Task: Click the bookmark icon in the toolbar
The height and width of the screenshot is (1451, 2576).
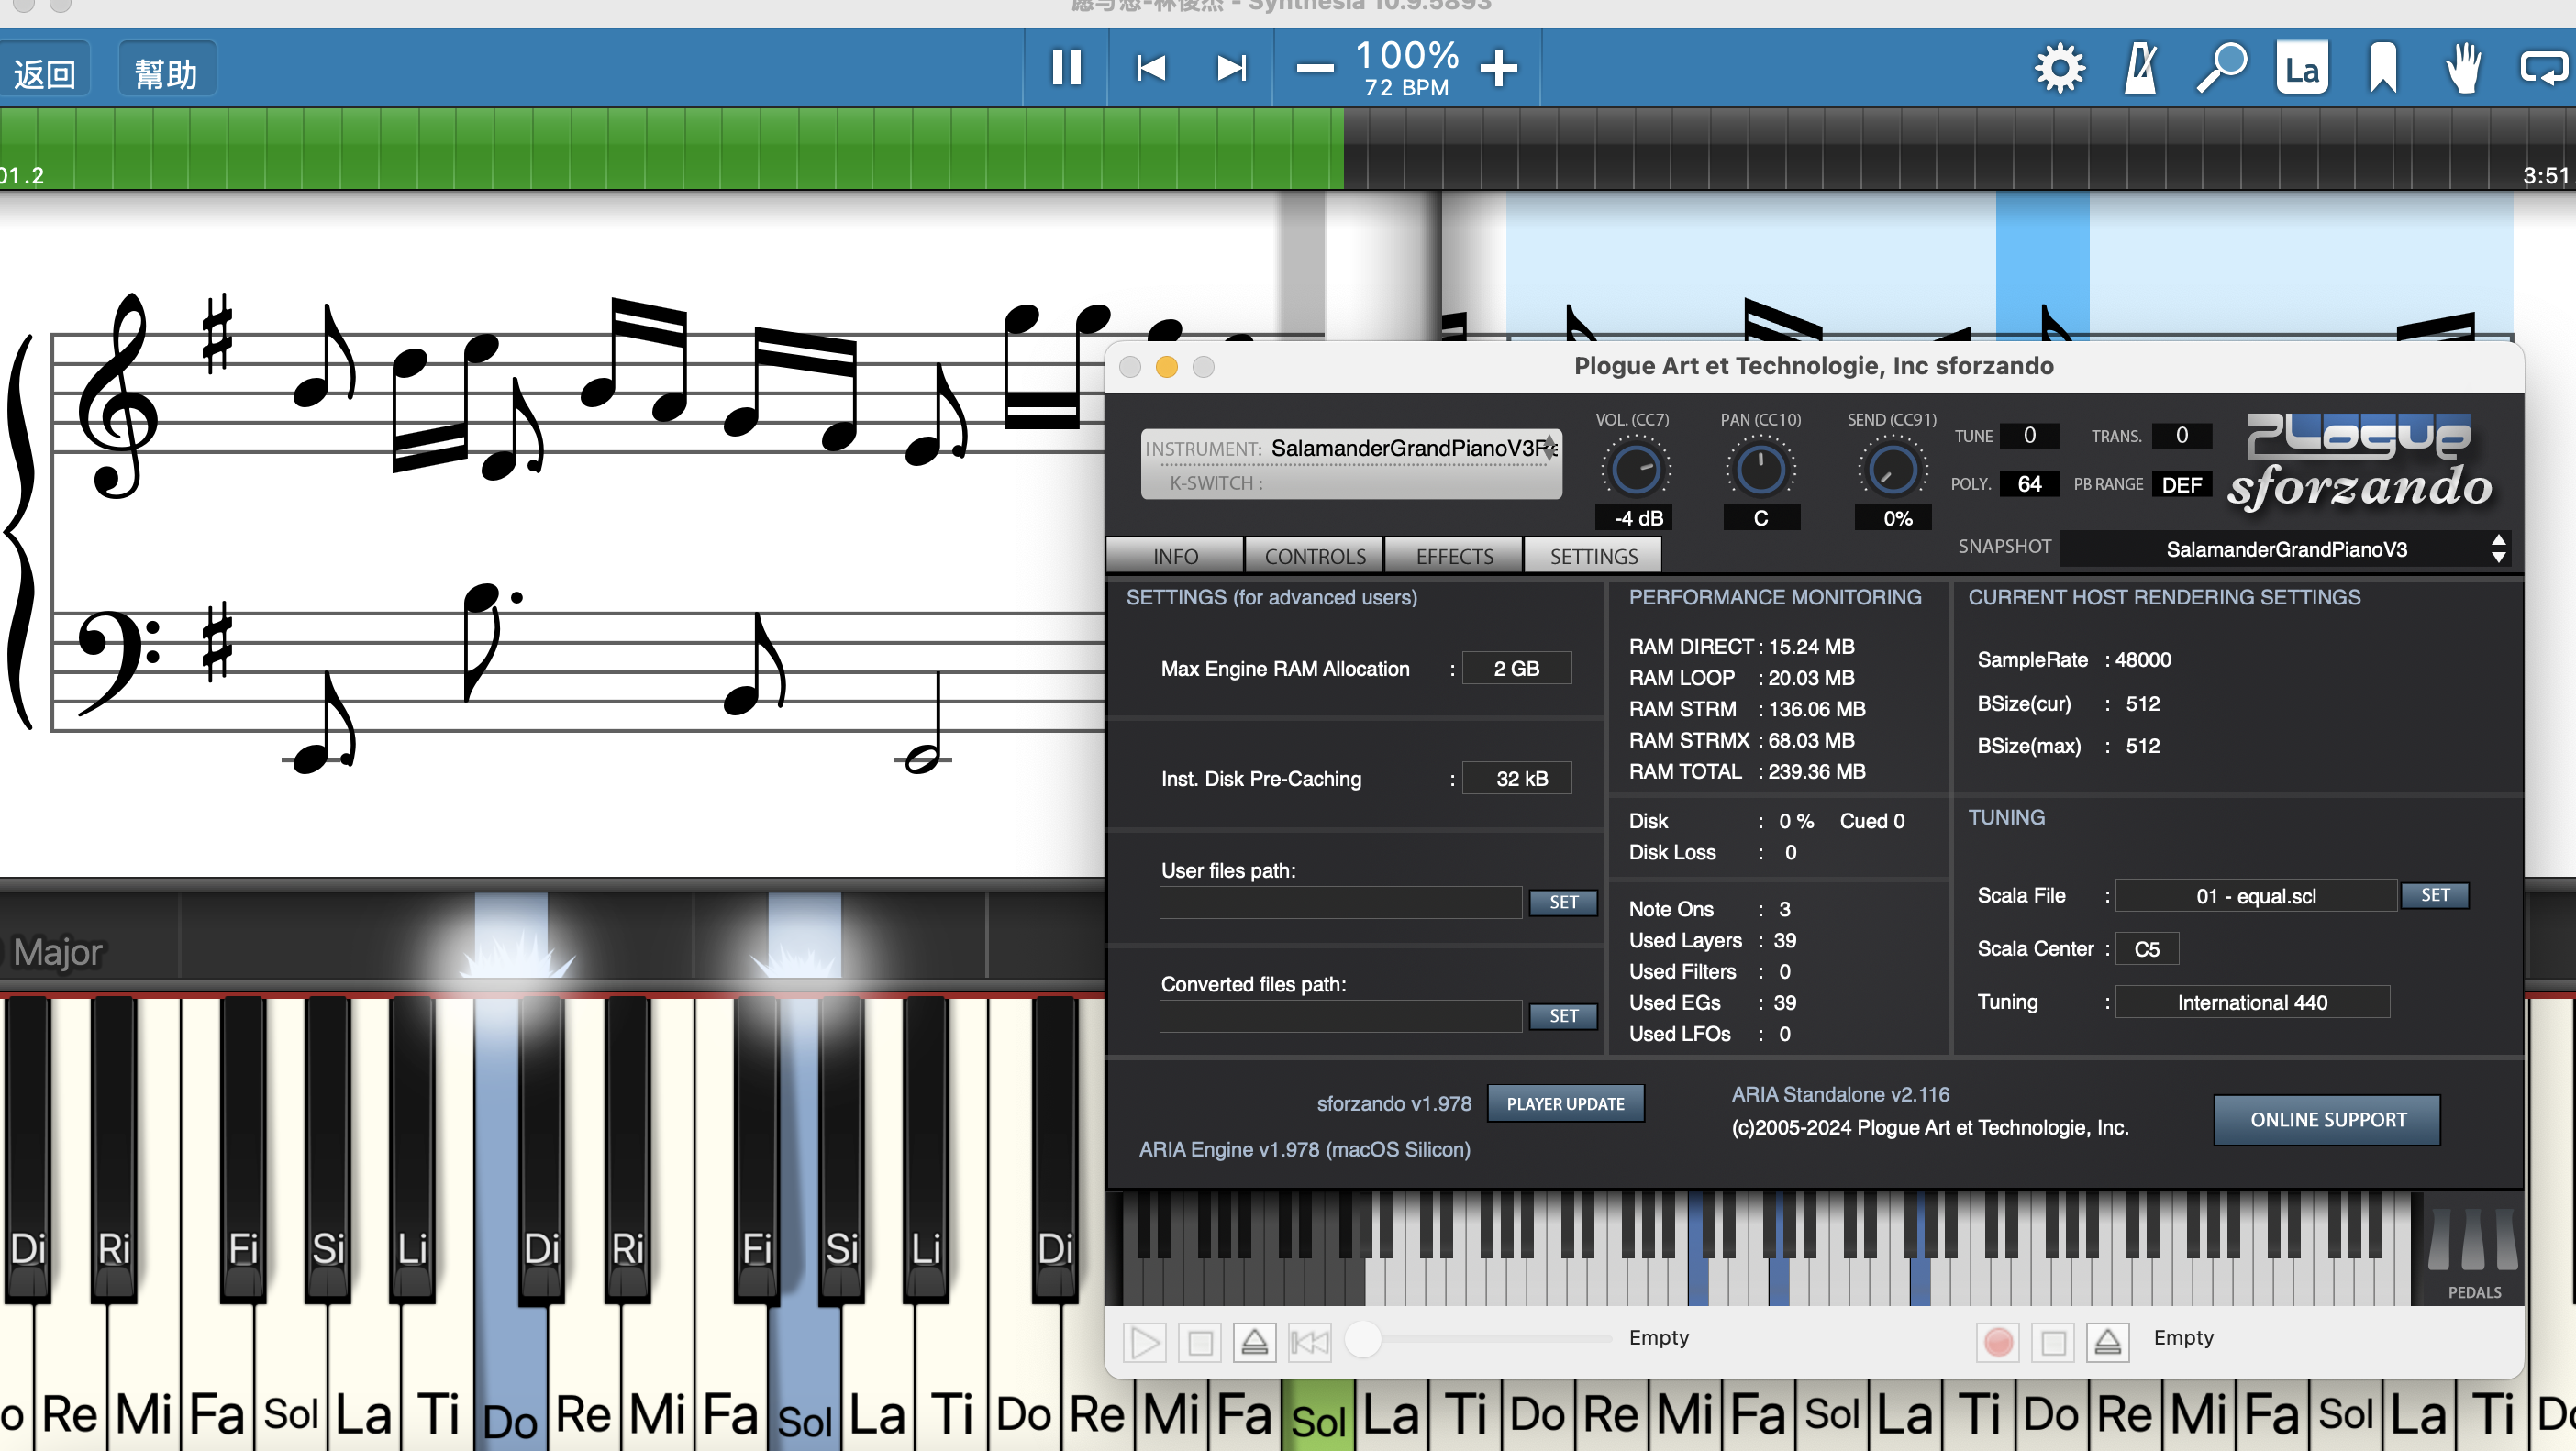Action: (2382, 67)
